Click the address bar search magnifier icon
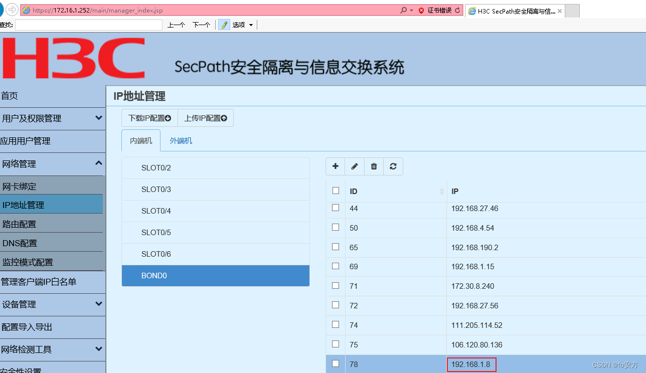 point(403,10)
